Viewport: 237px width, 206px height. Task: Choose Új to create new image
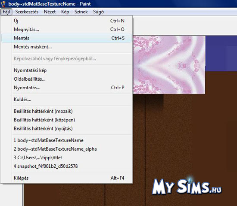click(66, 21)
